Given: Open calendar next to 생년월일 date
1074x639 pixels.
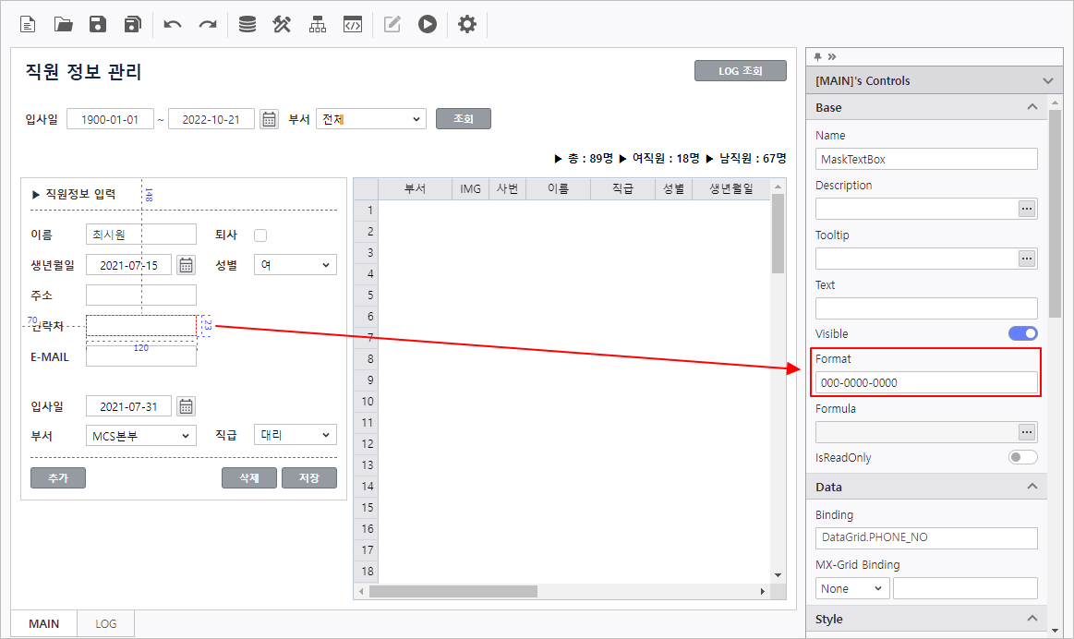Looking at the screenshot, I should (x=186, y=266).
